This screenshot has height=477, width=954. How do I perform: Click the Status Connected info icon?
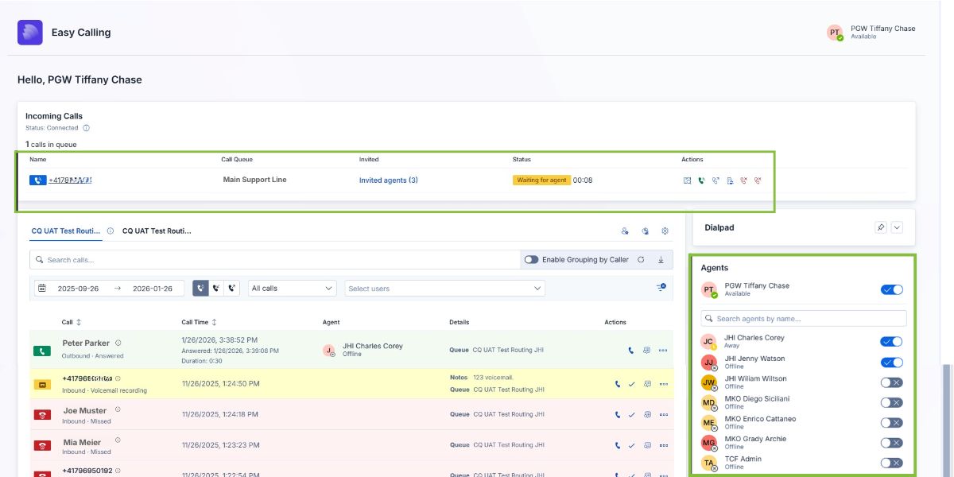[87, 128]
